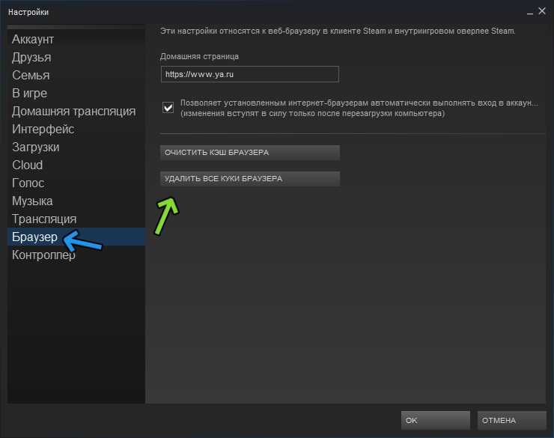554x438 pixels.
Task: Go to the Семья settings page
Action: (76, 75)
